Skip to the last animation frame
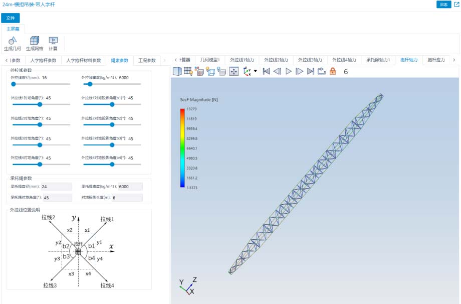The image size is (461, 304). (310, 71)
